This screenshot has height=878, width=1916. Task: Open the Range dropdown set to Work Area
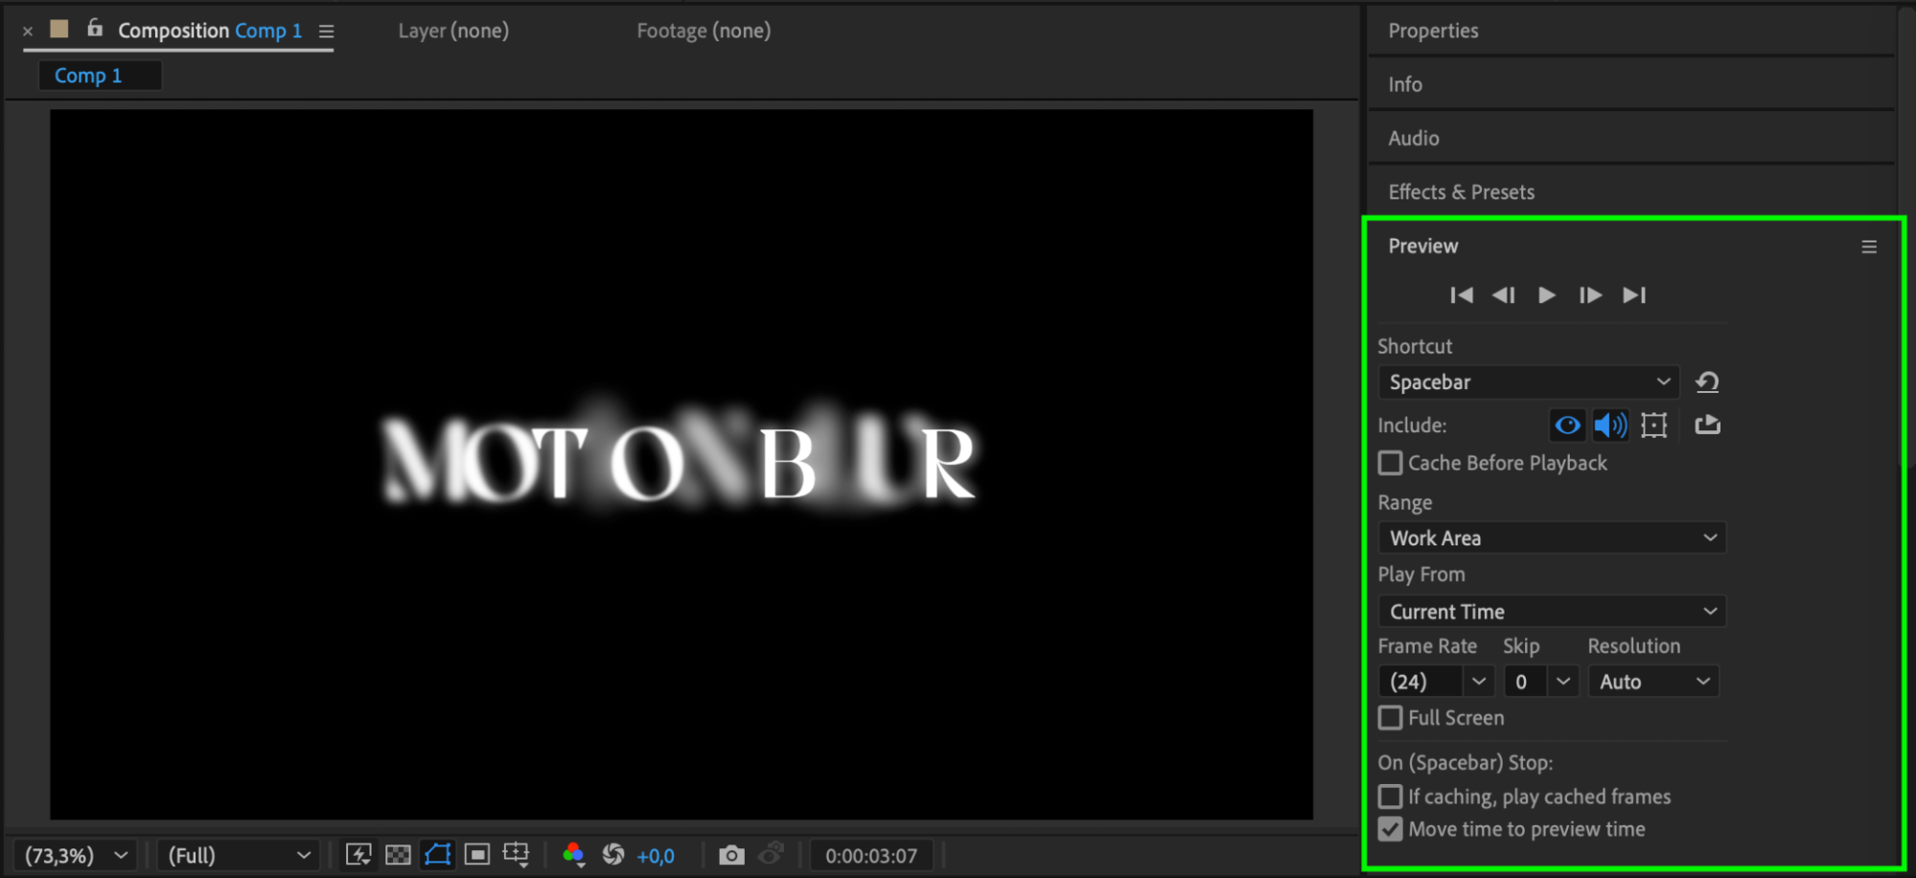click(x=1552, y=538)
